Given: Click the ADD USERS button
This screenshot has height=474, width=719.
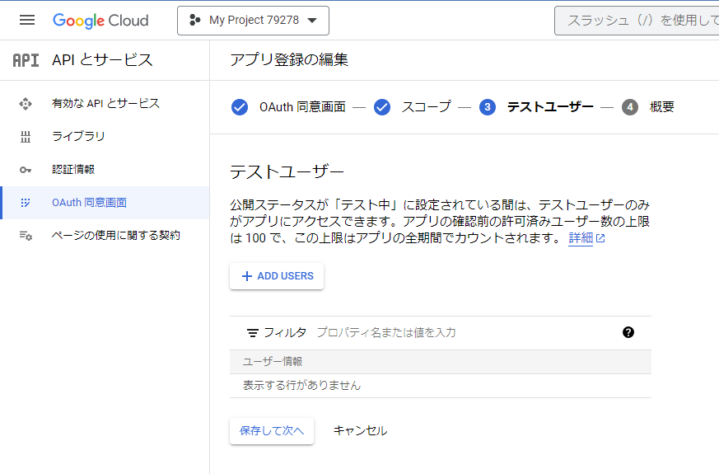Looking at the screenshot, I should click(x=277, y=276).
